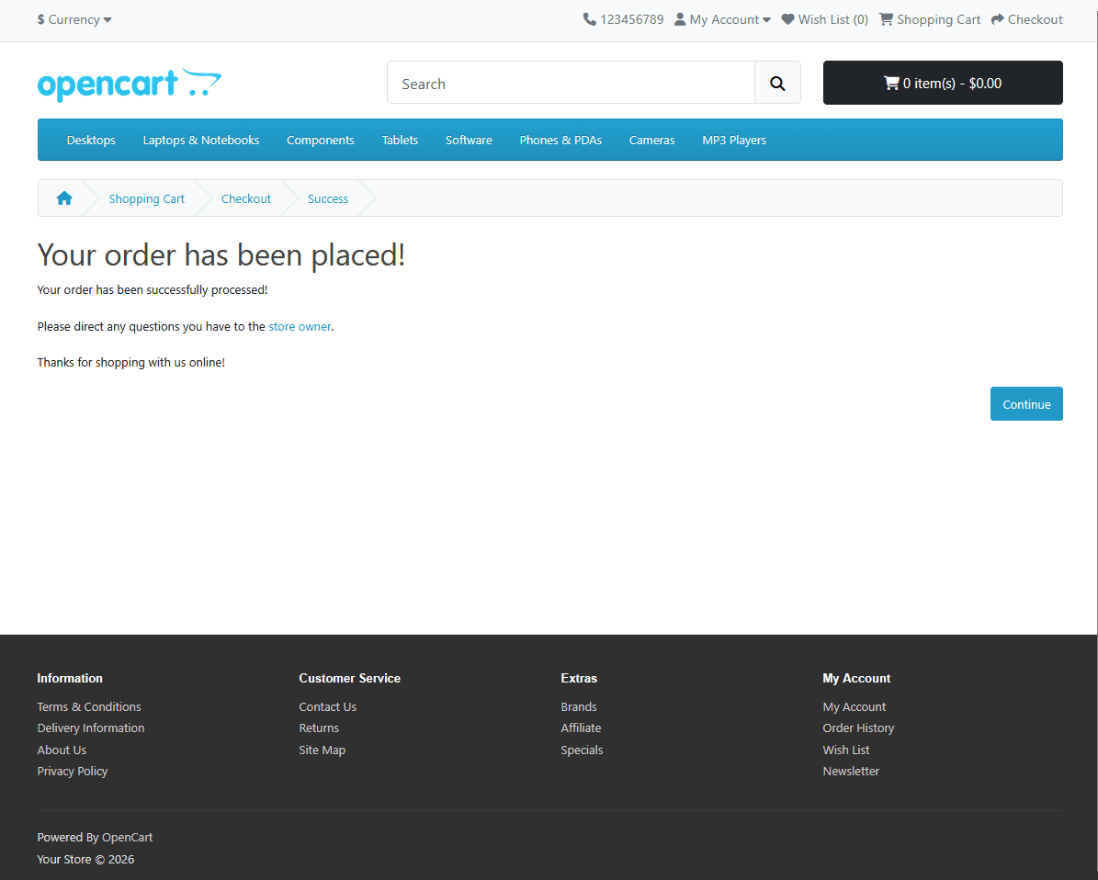Viewport: 1098px width, 880px height.
Task: Open Affiliate footer link
Action: tap(581, 728)
